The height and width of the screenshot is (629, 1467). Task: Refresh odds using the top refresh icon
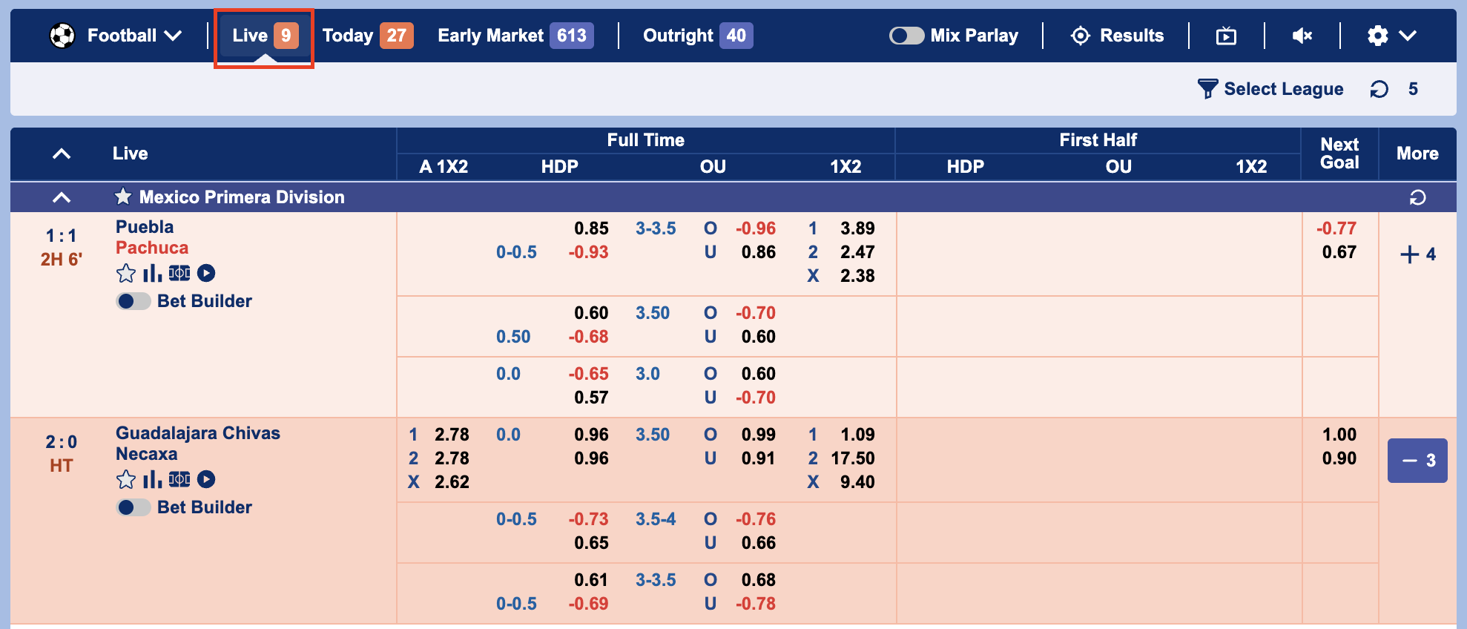(1379, 90)
